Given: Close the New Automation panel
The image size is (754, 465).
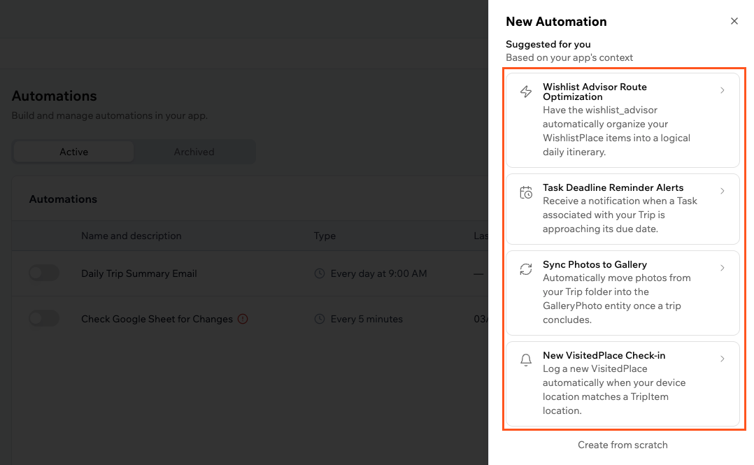Looking at the screenshot, I should coord(734,21).
